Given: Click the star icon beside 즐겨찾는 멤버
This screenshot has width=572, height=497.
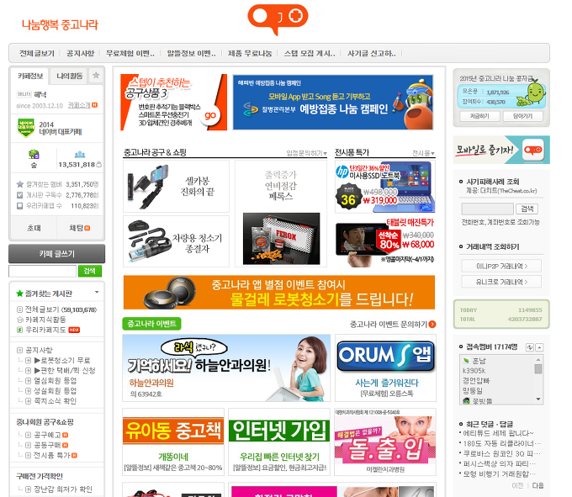Looking at the screenshot, I should click(20, 184).
